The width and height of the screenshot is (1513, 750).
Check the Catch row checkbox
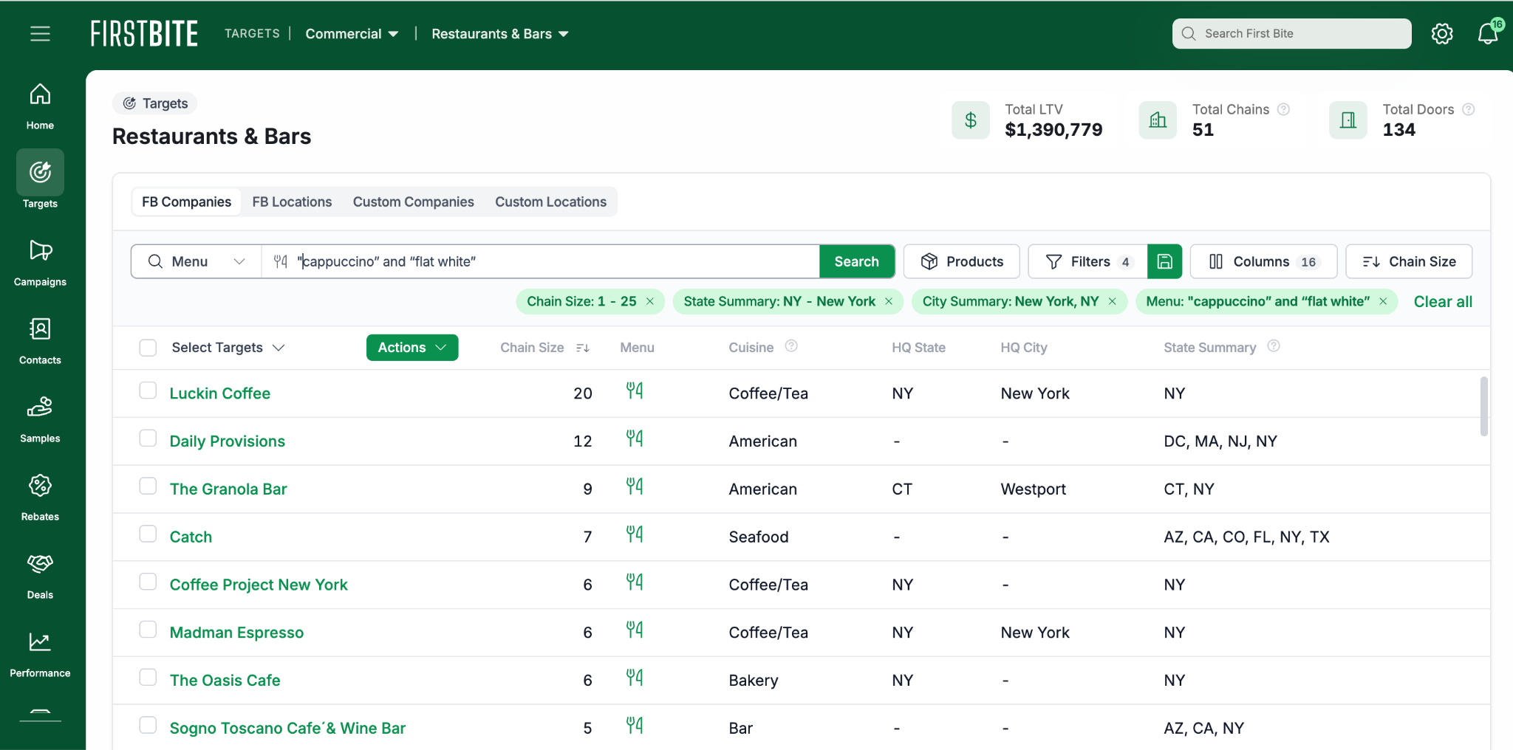tap(148, 534)
